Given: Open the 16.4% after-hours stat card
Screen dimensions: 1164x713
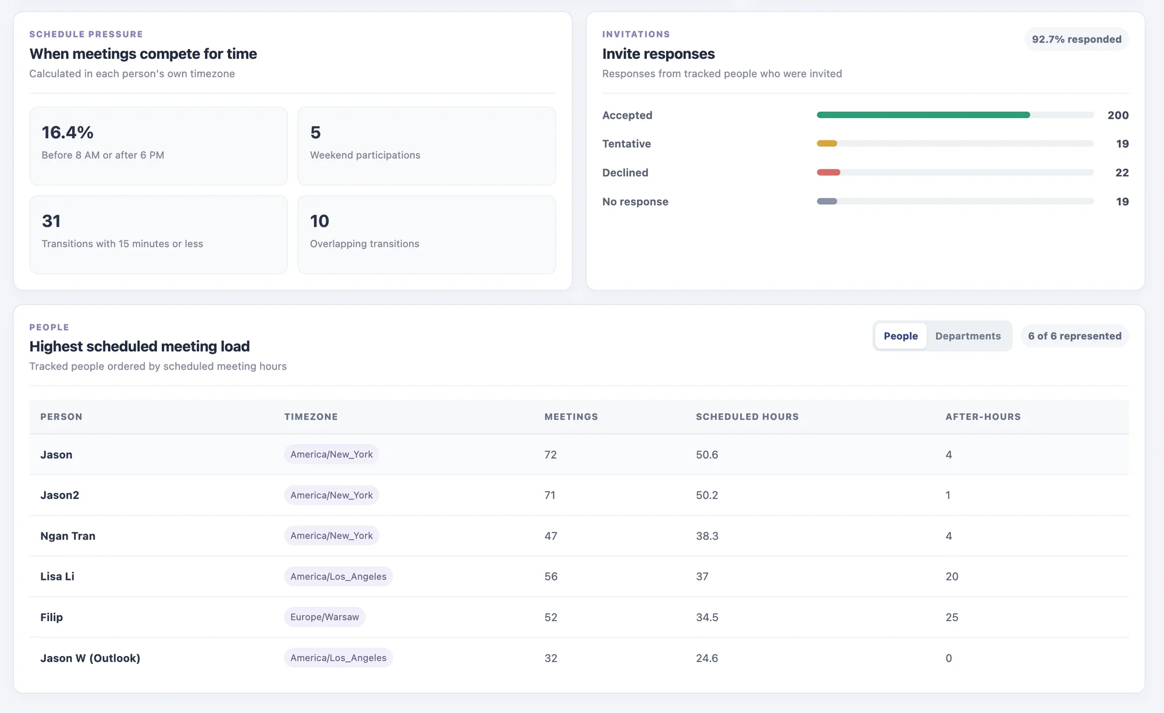Looking at the screenshot, I should point(158,146).
